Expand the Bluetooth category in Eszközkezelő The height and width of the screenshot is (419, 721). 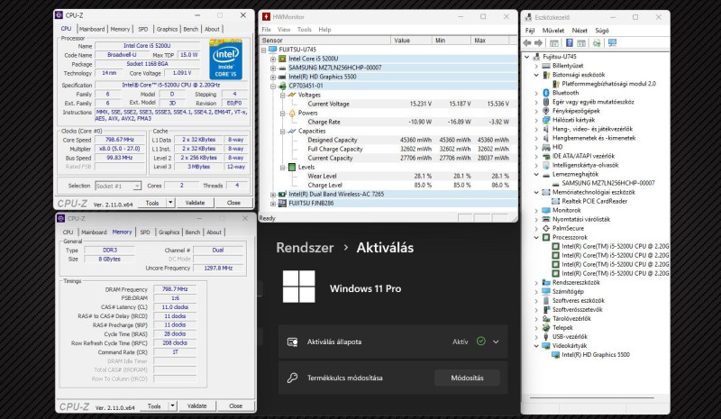[536, 93]
